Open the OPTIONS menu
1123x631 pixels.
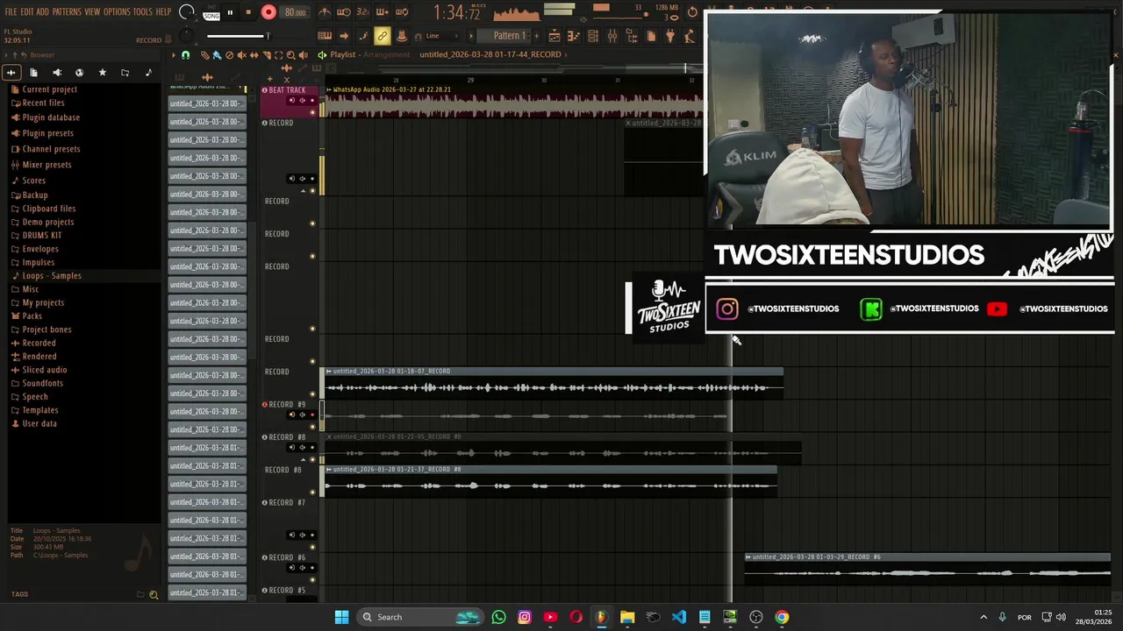pos(117,12)
